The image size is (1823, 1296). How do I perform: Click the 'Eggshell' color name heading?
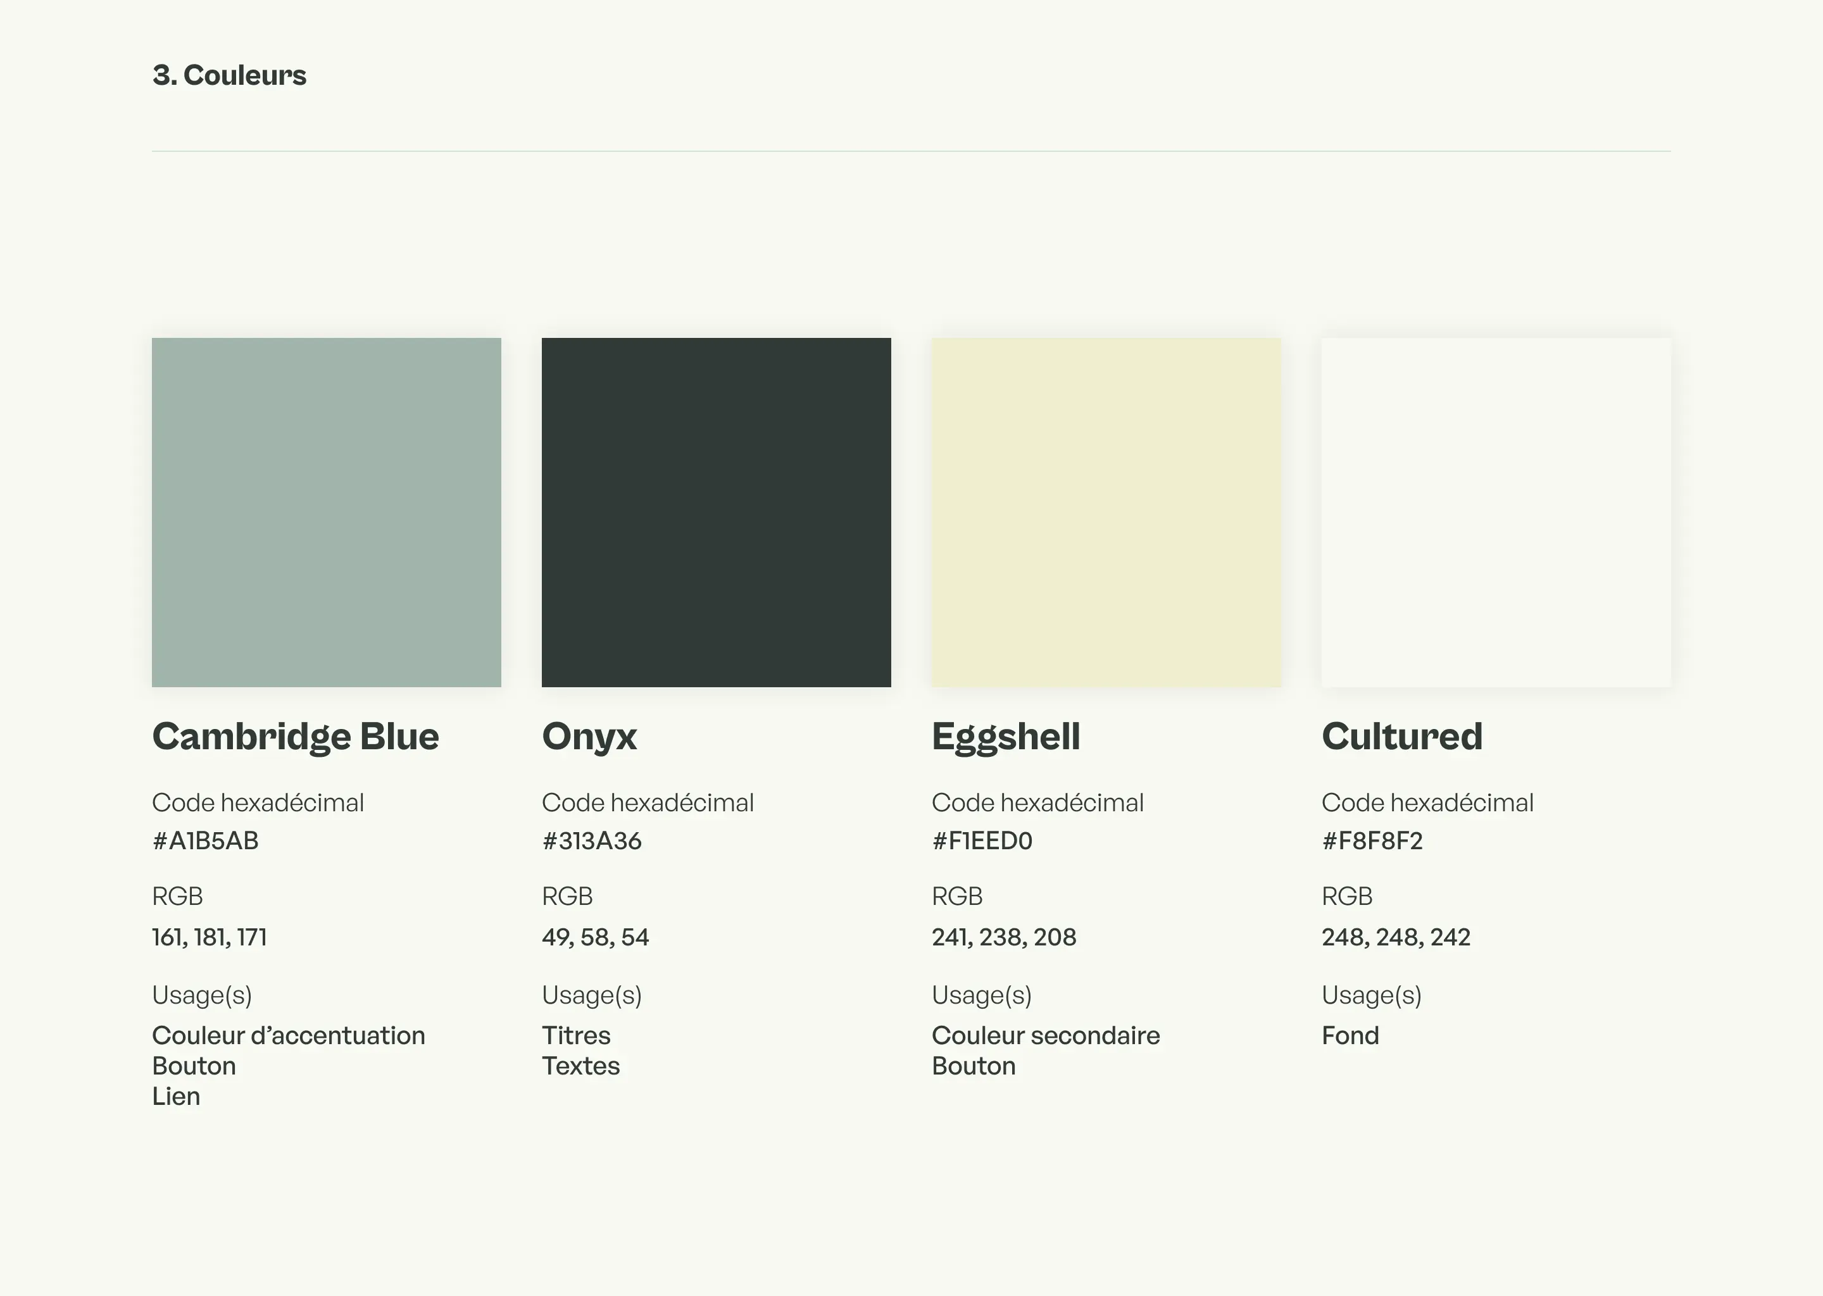pyautogui.click(x=1006, y=736)
